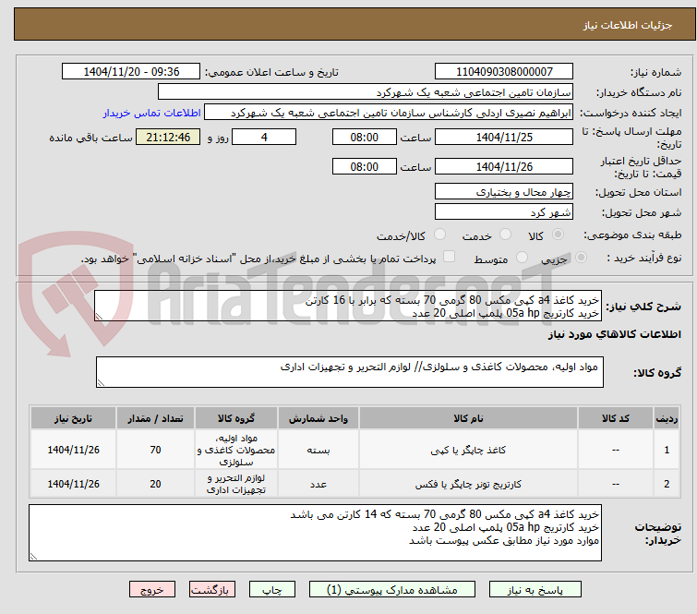Click unit cell عدد
The width and height of the screenshot is (697, 614).
click(318, 484)
